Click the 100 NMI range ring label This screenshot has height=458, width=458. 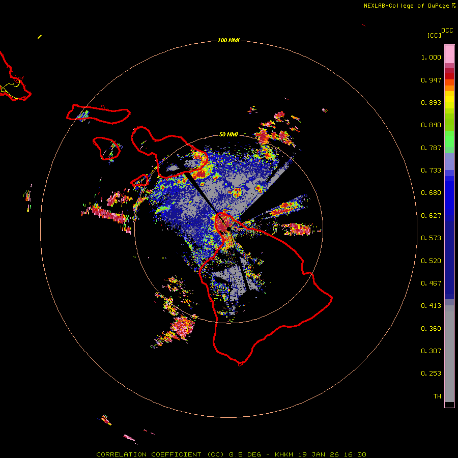[228, 40]
